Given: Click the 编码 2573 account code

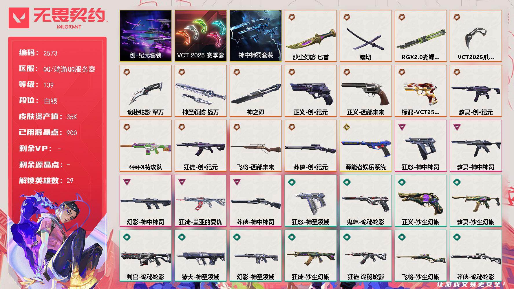Looking at the screenshot, I should pyautogui.click(x=38, y=53).
